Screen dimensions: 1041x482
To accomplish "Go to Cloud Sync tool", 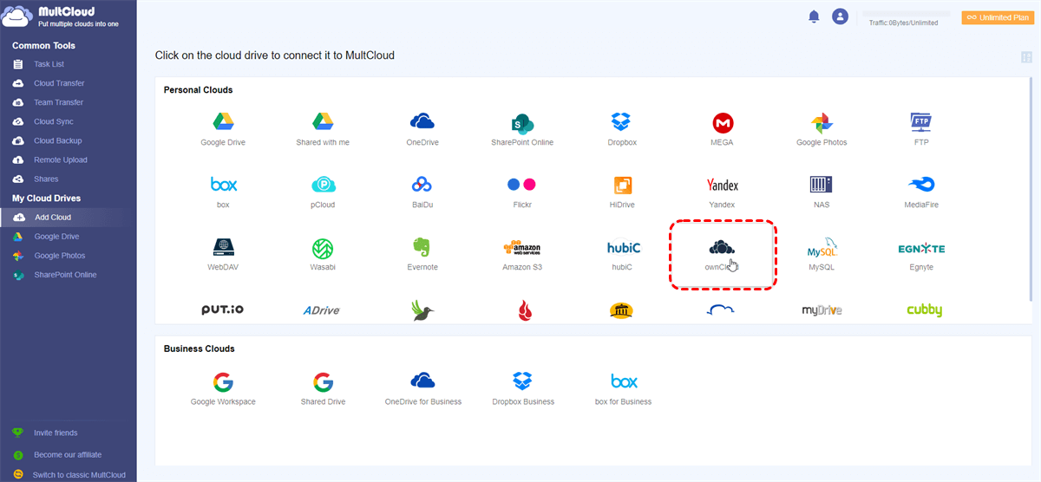I will [53, 121].
